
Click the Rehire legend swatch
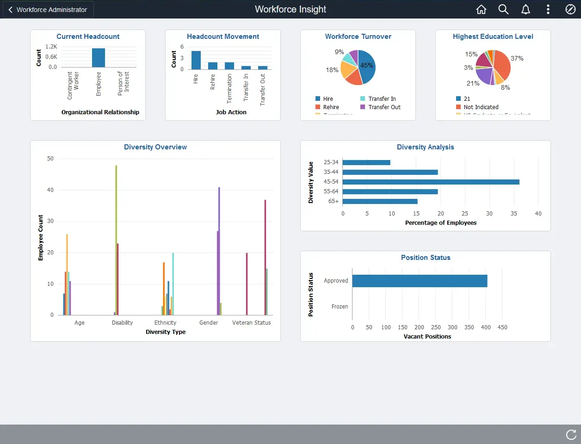click(318, 107)
